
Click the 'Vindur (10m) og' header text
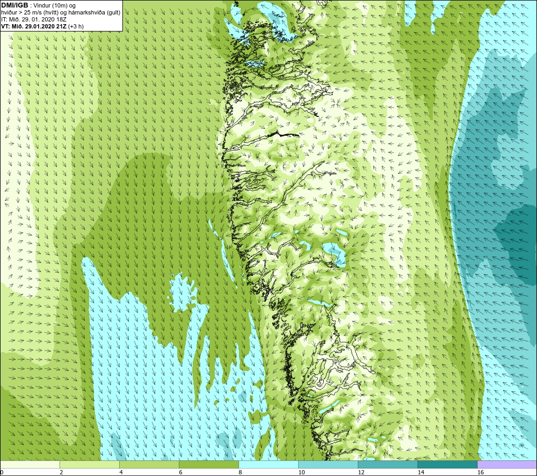coord(55,6)
